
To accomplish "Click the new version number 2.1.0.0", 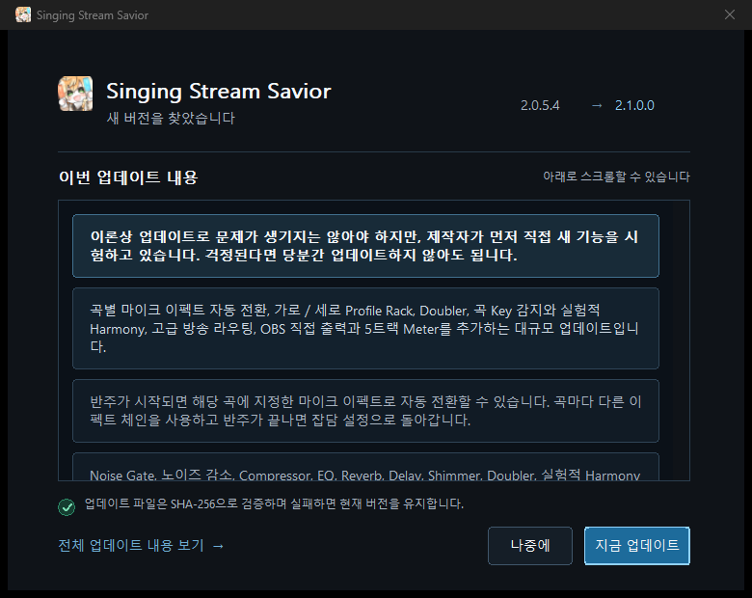I will click(634, 105).
